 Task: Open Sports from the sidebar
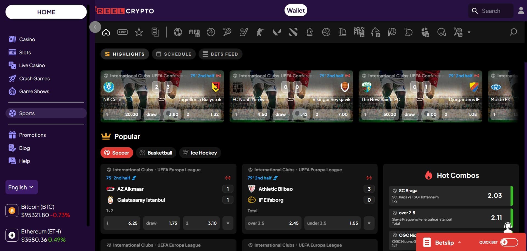tap(46, 113)
